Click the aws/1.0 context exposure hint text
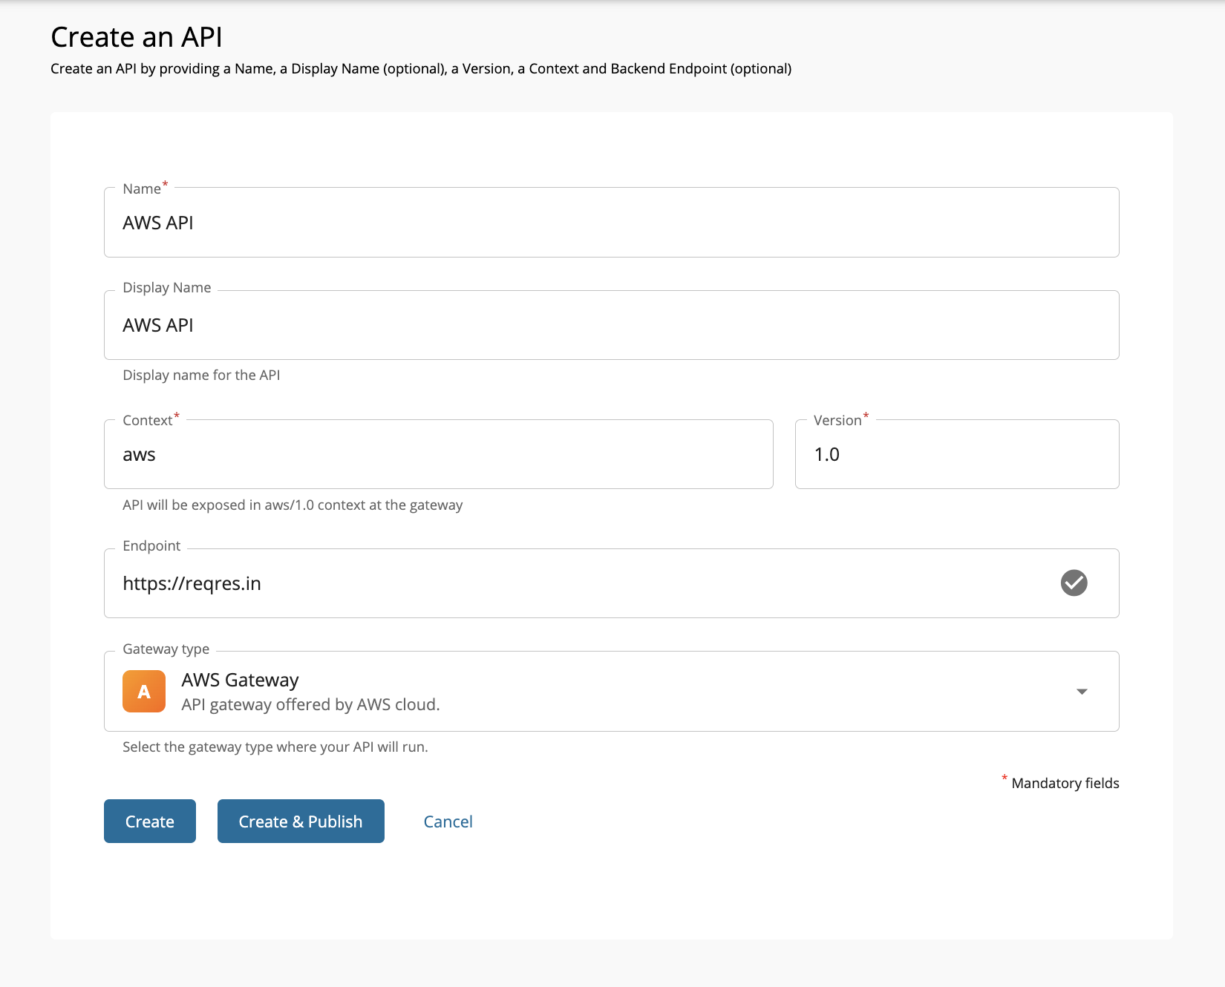1225x987 pixels. point(293,505)
